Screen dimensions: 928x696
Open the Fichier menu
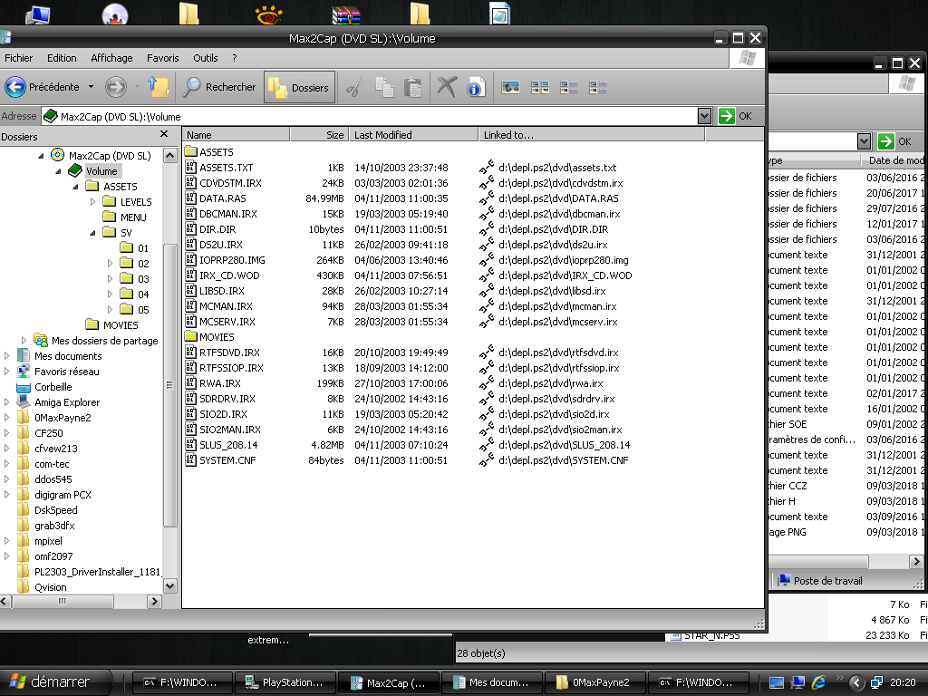coord(18,58)
